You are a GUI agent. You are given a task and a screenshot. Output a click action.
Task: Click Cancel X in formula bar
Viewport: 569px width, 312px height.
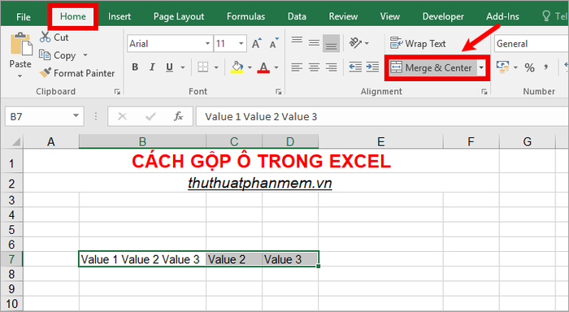pos(122,116)
